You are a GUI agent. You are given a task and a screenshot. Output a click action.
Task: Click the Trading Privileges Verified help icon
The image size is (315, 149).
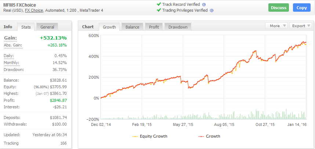click(x=211, y=11)
